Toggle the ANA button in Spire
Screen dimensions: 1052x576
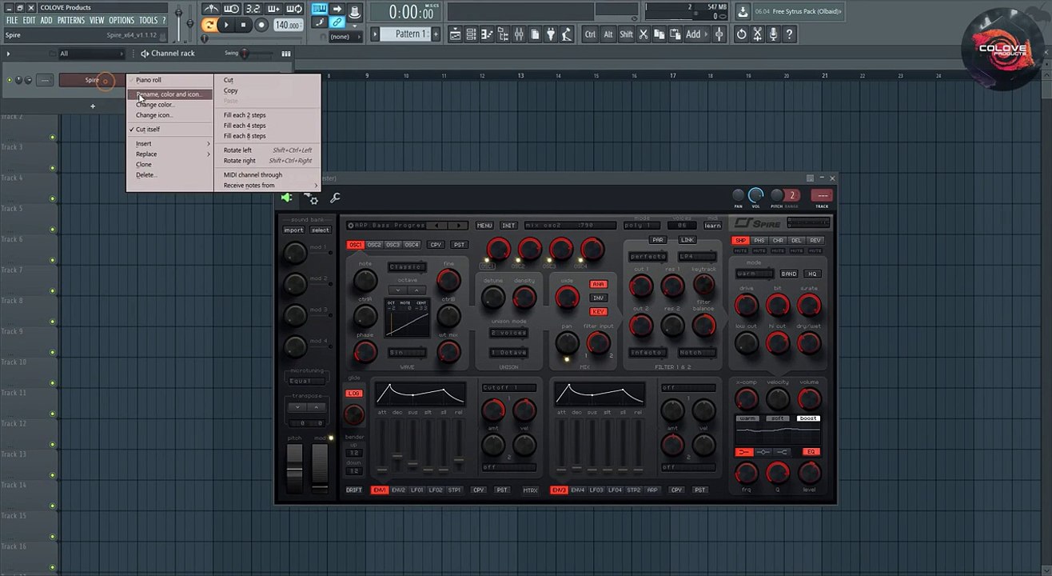pyautogui.click(x=598, y=284)
